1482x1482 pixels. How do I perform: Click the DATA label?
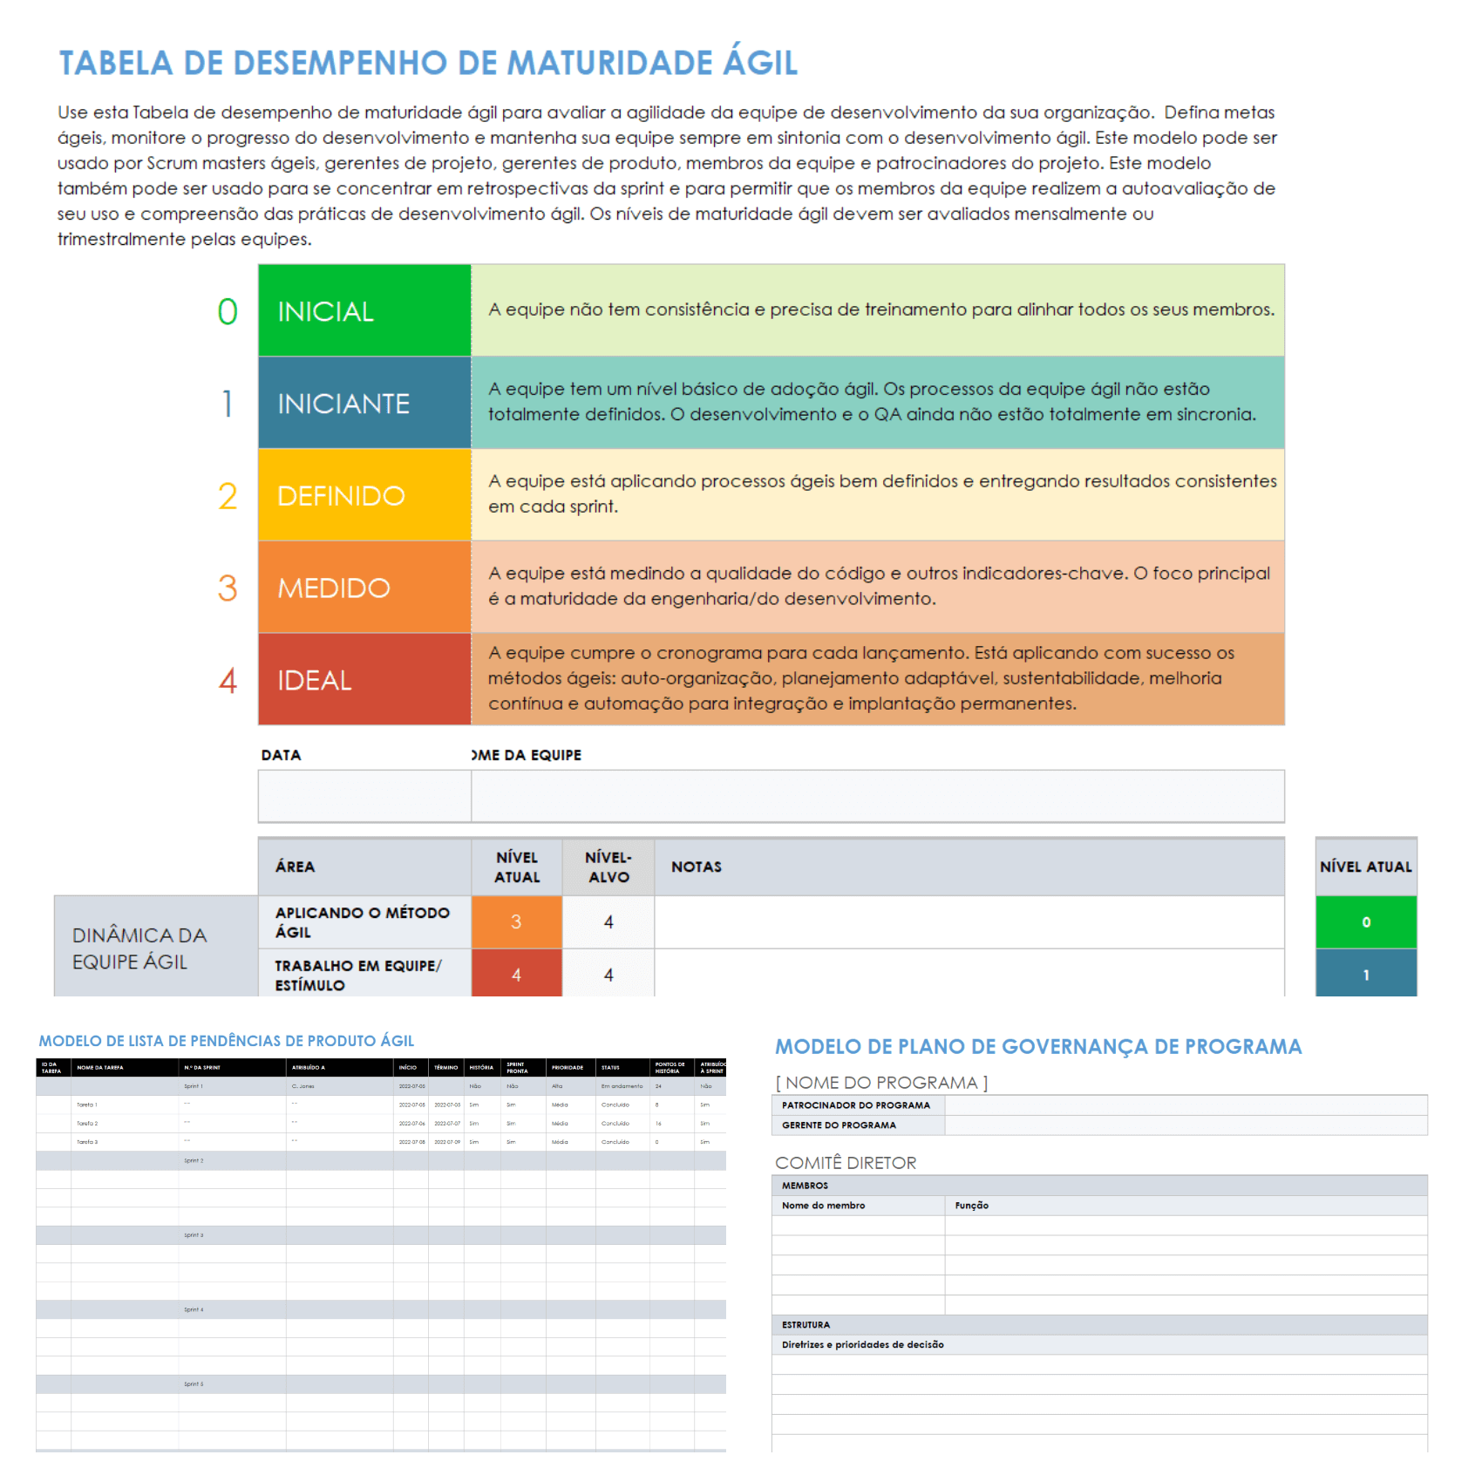(x=281, y=755)
